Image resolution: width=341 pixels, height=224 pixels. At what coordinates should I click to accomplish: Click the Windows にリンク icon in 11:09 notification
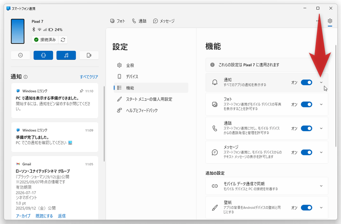[x=18, y=130]
